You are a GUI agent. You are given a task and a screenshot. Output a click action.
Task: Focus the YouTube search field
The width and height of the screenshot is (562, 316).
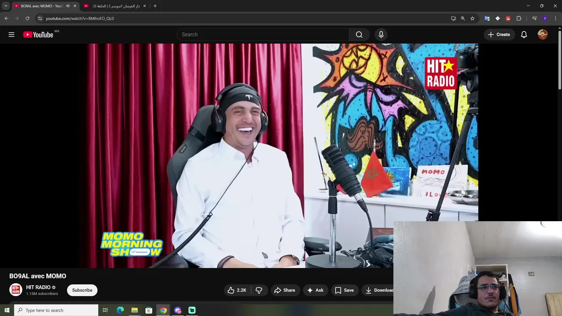pyautogui.click(x=263, y=35)
